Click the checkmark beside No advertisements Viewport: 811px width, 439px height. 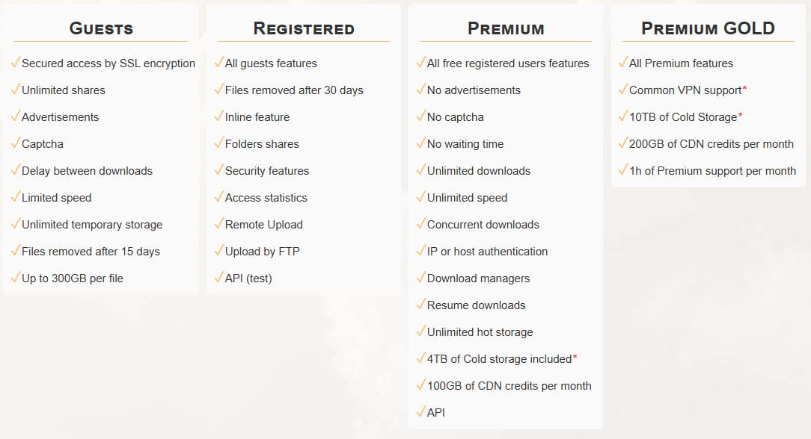coord(421,90)
